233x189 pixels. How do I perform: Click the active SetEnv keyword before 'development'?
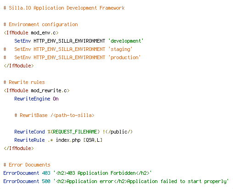22,41
